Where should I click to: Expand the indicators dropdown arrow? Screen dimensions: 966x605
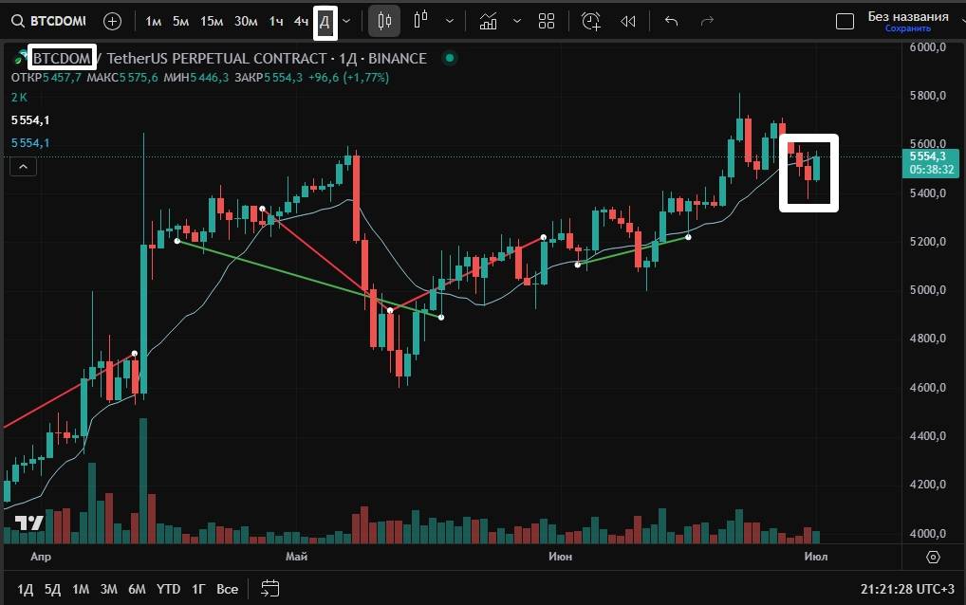pos(517,22)
